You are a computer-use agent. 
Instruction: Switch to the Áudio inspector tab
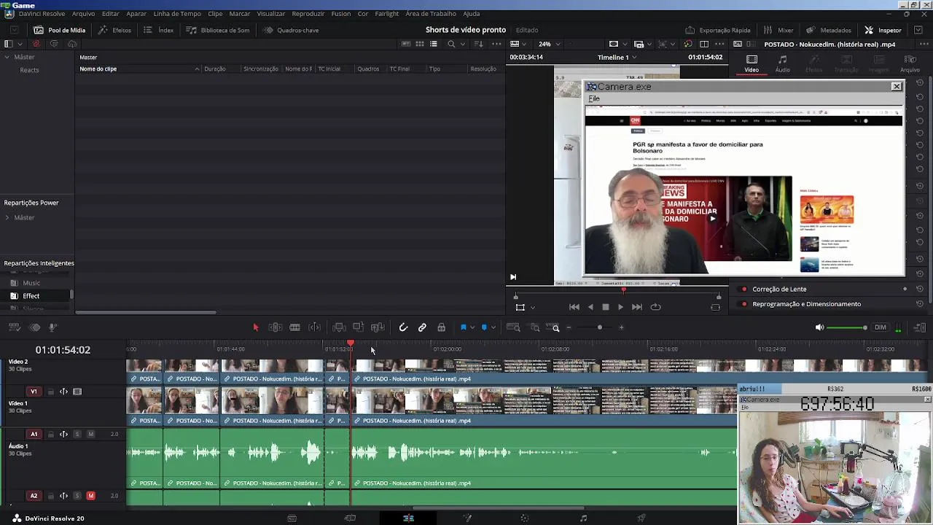pos(782,64)
